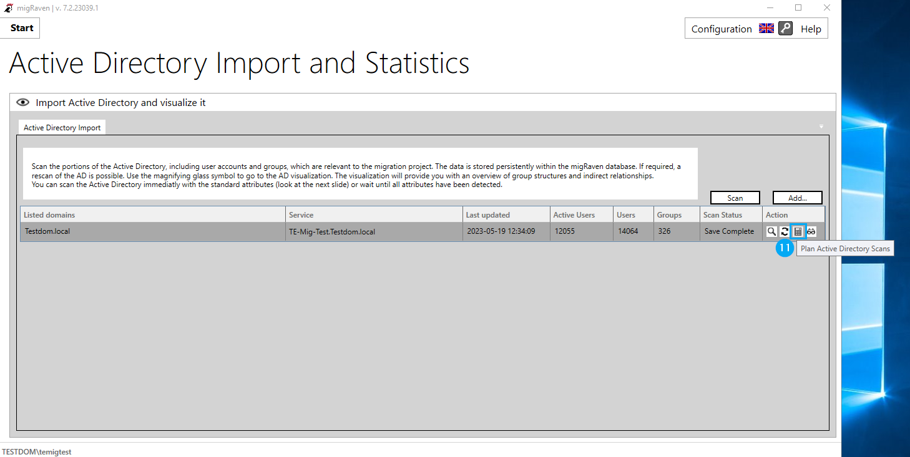Open the Help menu
This screenshot has width=910, height=457.
click(811, 29)
